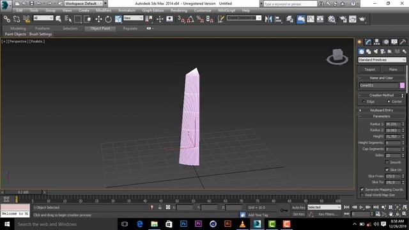This screenshot has height=230, width=409.
Task: Select the Center creation method radio
Action: click(389, 102)
